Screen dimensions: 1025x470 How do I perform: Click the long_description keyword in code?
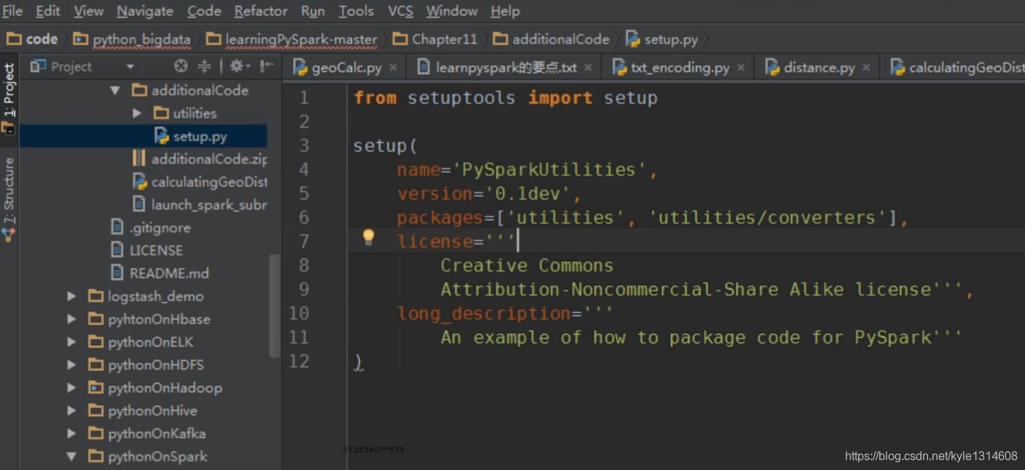(x=484, y=314)
